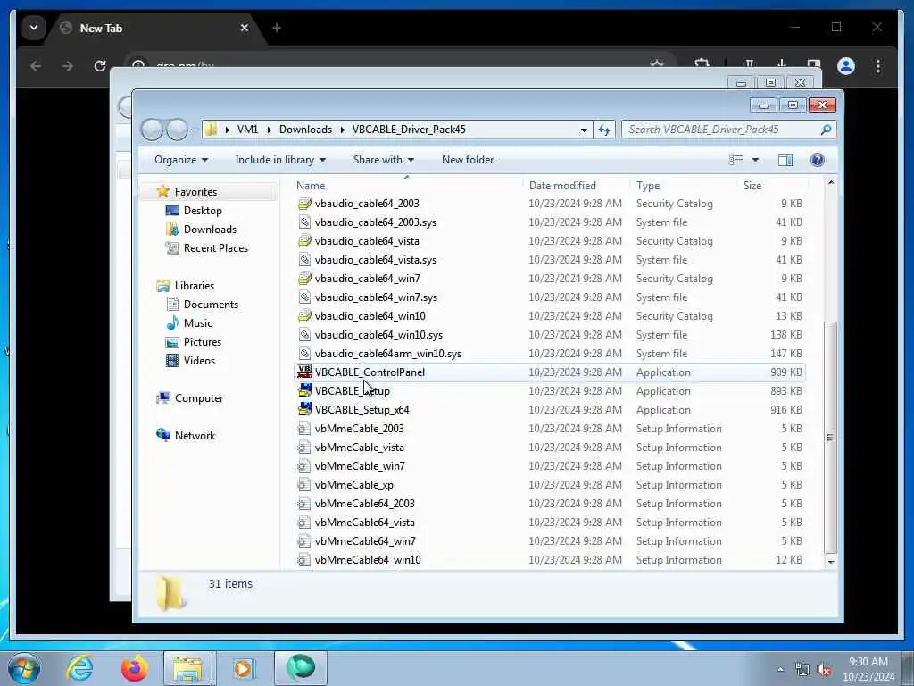914x686 pixels.
Task: Click the search magnifier icon
Action: pos(826,130)
